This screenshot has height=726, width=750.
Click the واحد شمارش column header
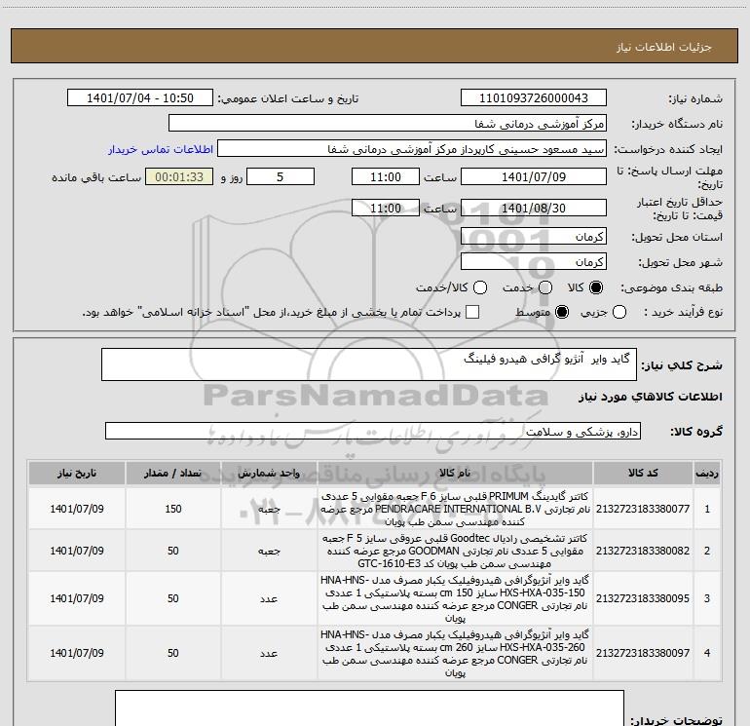269,473
